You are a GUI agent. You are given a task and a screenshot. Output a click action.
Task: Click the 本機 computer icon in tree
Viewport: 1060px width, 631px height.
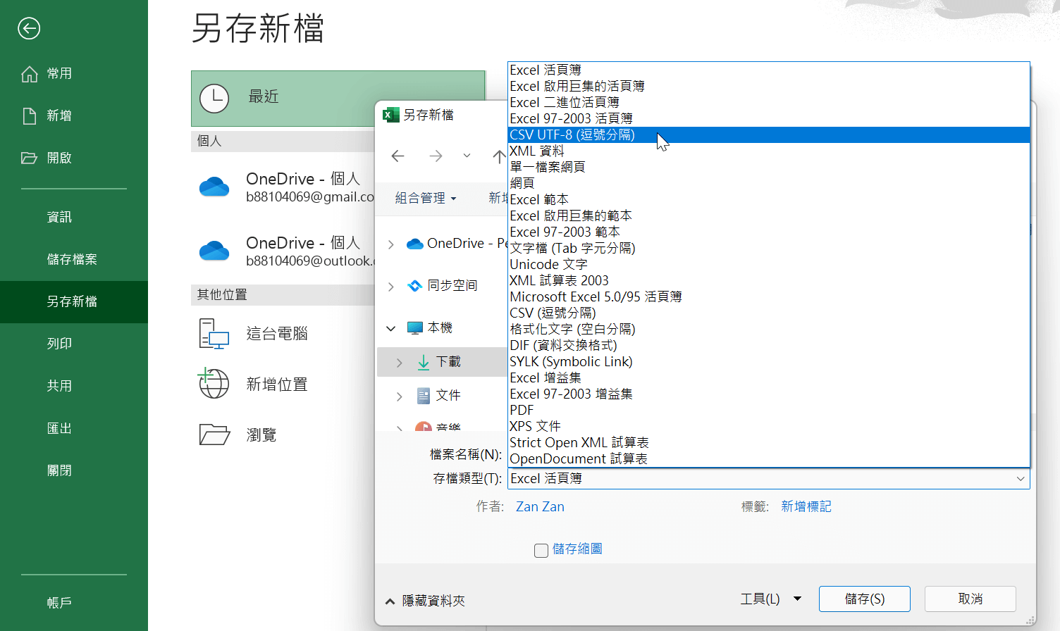[415, 327]
